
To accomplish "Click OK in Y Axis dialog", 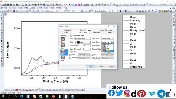I will tap(90, 67).
